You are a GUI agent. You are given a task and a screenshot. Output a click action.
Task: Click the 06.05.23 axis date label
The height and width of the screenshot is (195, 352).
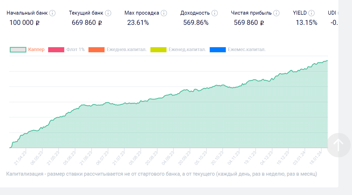click(x=37, y=158)
